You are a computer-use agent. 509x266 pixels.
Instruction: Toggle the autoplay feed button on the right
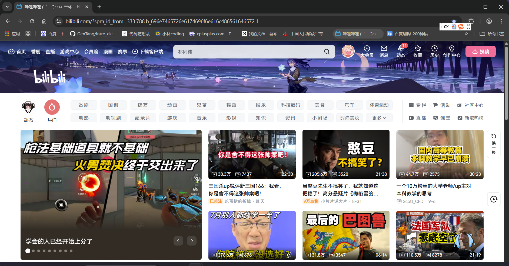pos(494,199)
